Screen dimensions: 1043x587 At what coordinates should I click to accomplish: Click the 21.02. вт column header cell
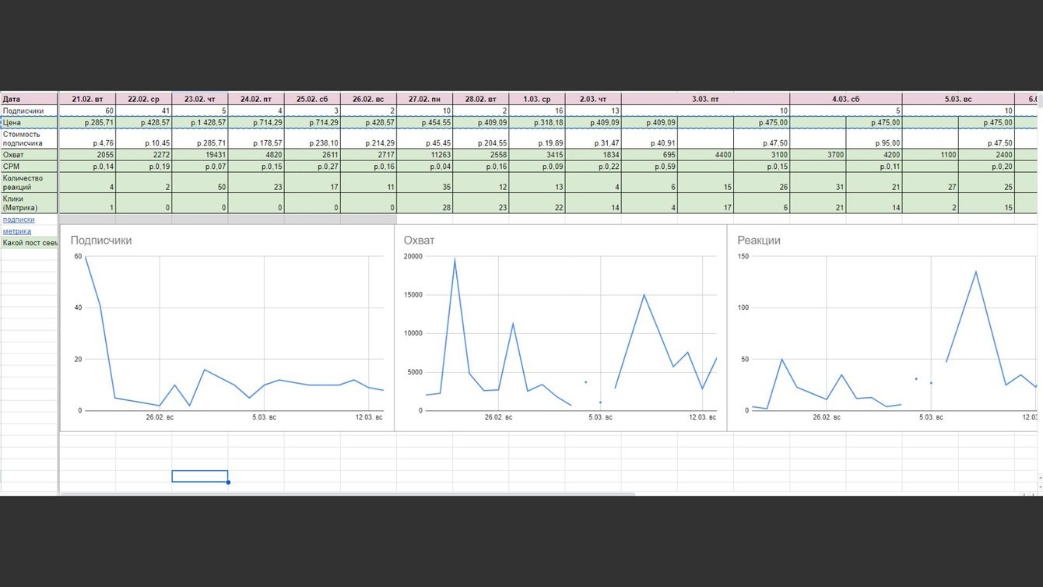coord(87,99)
